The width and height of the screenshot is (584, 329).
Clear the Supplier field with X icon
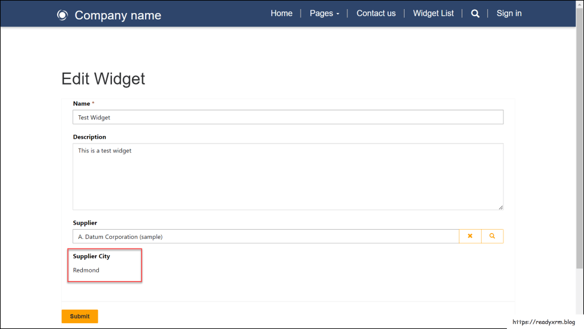(470, 236)
